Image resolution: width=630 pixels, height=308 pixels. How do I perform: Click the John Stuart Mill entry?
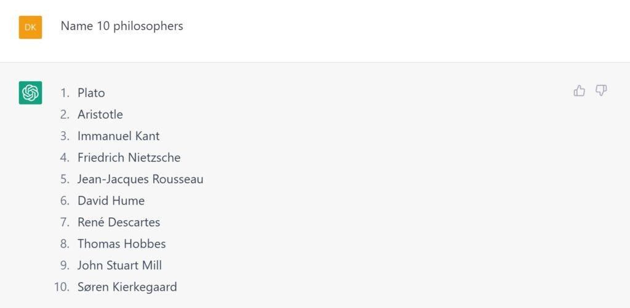(120, 265)
